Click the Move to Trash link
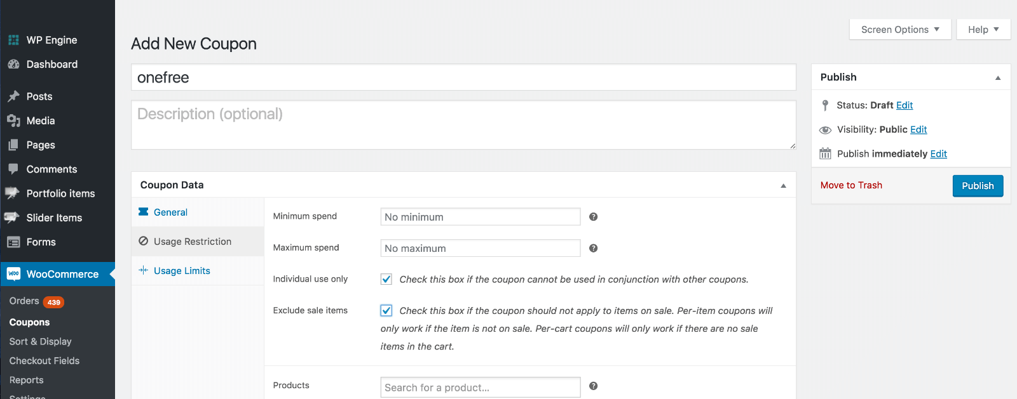The width and height of the screenshot is (1017, 399). pyautogui.click(x=851, y=185)
